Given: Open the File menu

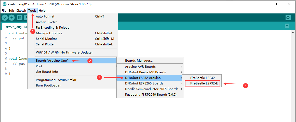Looking at the screenshot, I should click(x=4, y=11).
